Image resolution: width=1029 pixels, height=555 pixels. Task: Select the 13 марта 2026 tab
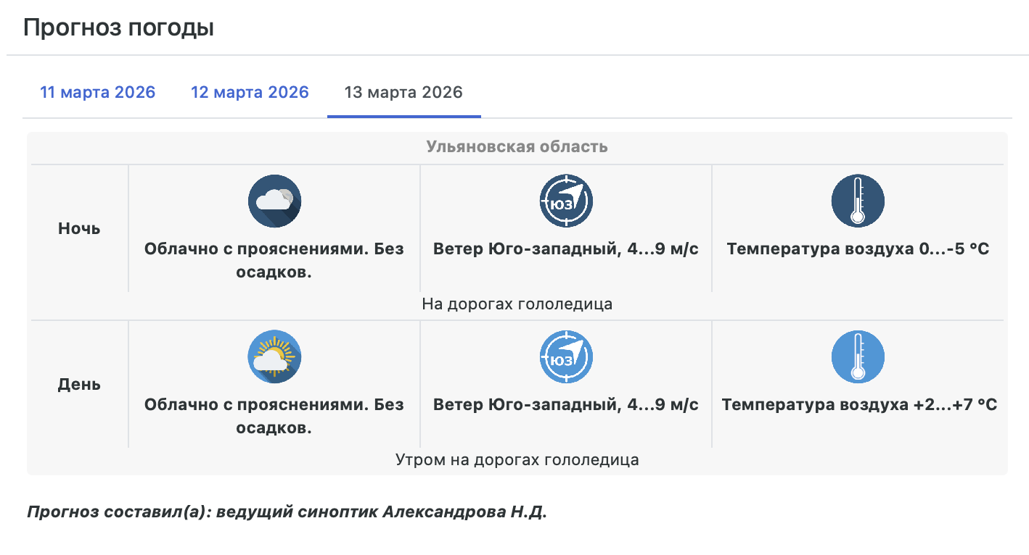403,93
